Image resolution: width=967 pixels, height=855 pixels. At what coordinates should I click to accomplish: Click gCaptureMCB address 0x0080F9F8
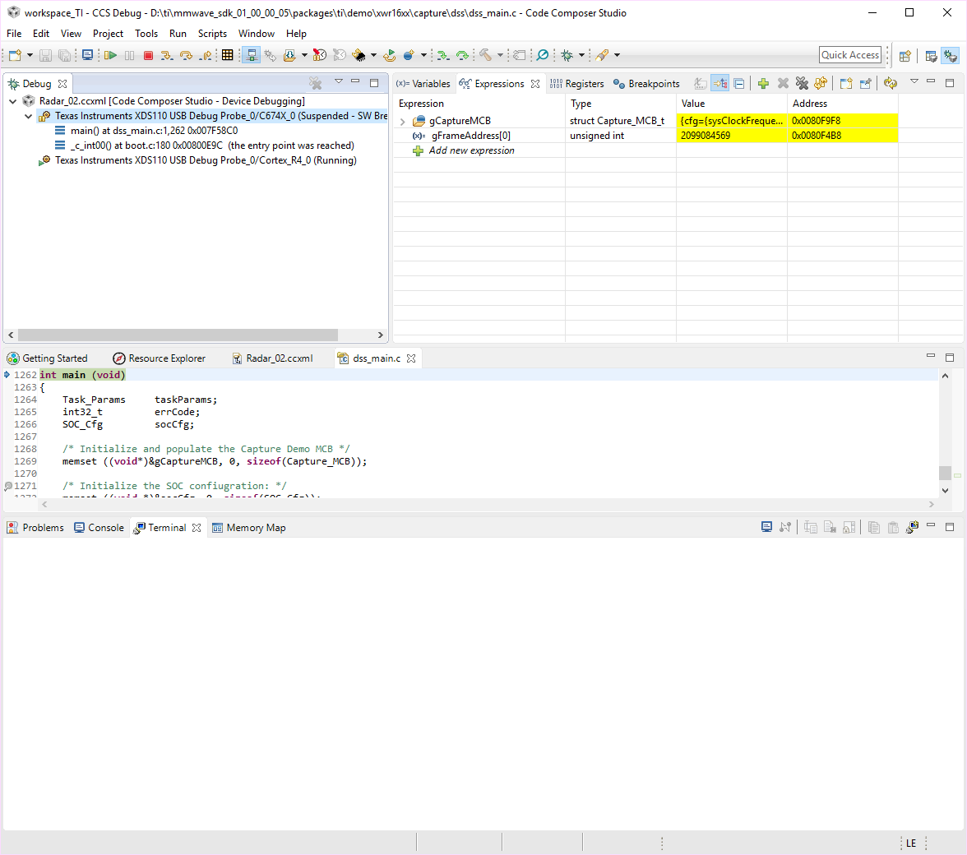click(x=816, y=121)
